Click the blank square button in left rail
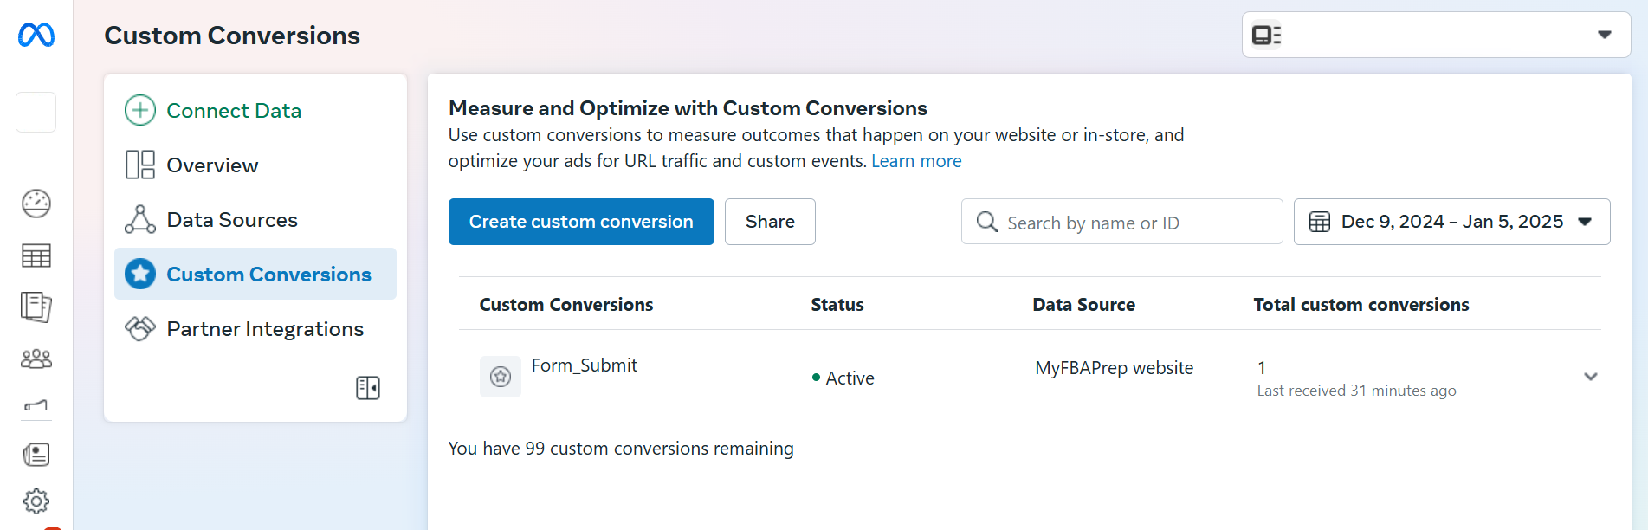This screenshot has height=530, width=1648. pos(36,112)
